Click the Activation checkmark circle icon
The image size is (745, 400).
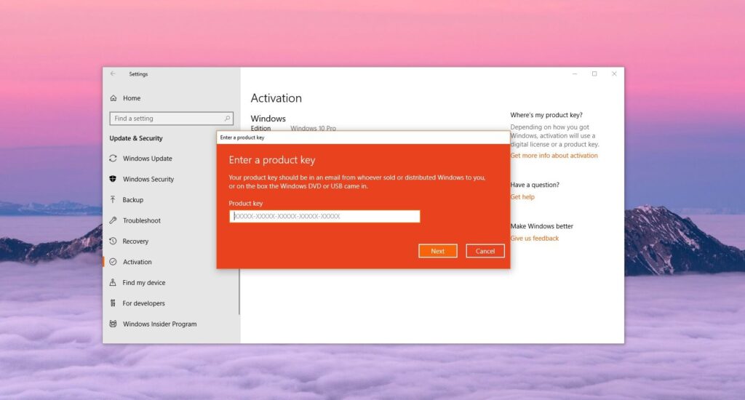click(x=113, y=261)
